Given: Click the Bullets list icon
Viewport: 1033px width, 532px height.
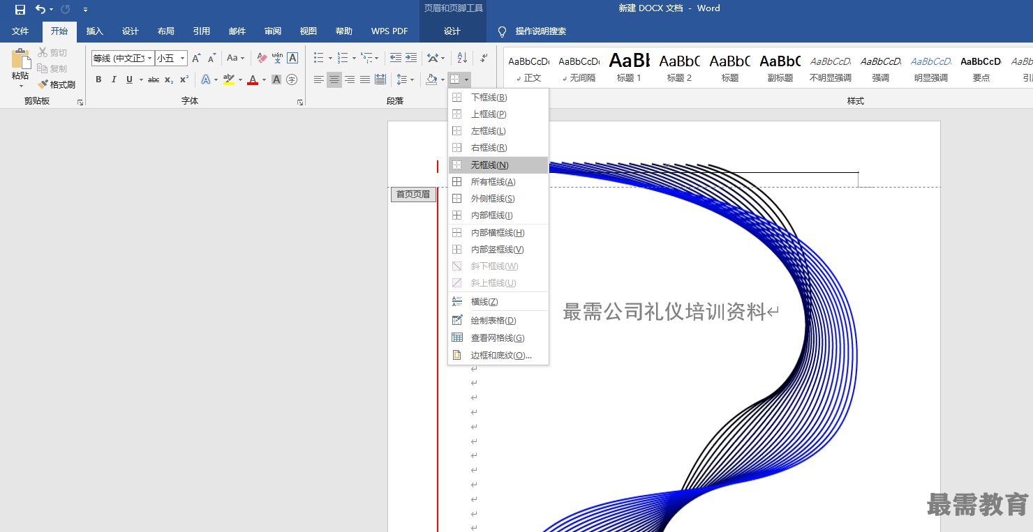Looking at the screenshot, I should pos(318,58).
